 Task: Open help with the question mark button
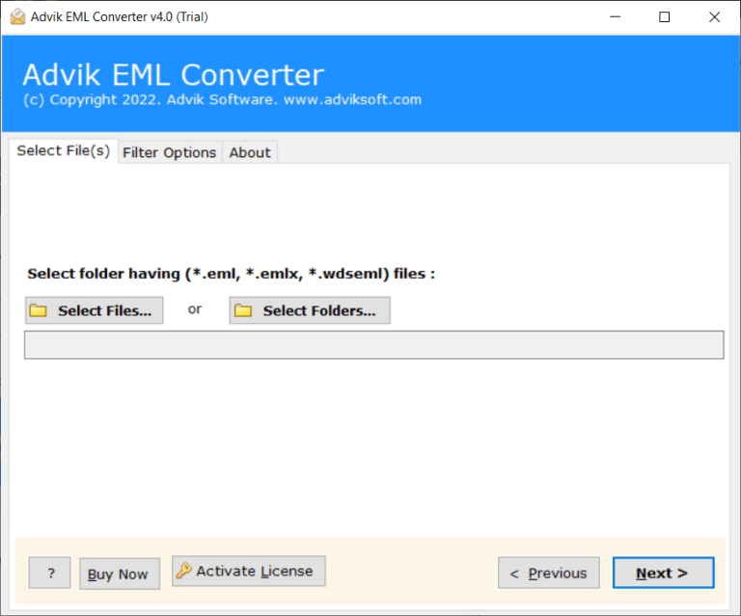tap(49, 573)
